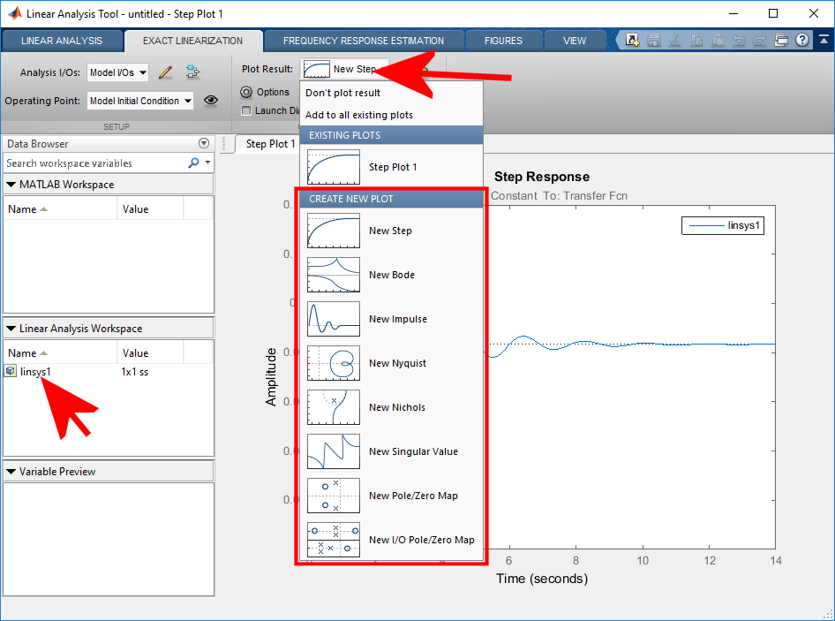Select the New Bode plot thumbnail
Screen dimensions: 835x621
point(334,275)
